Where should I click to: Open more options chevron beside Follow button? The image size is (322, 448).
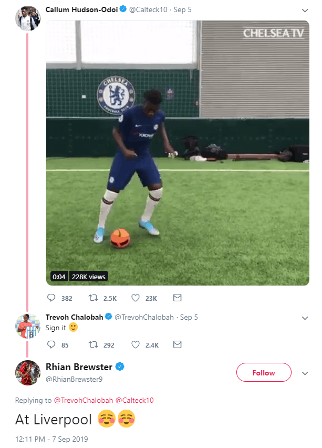tap(305, 373)
